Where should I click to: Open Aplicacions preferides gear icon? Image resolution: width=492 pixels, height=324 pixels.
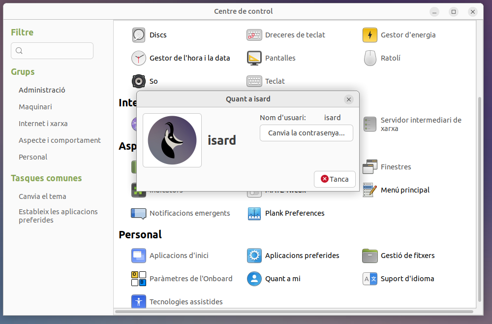pyautogui.click(x=254, y=256)
